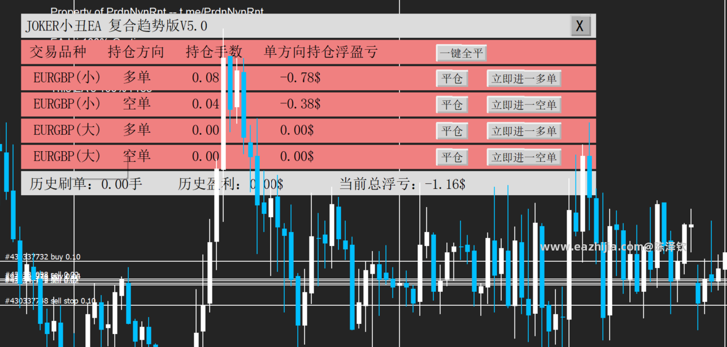Click 立即进一空单 in EURGBP(小) row
The height and width of the screenshot is (347, 727).
[524, 104]
